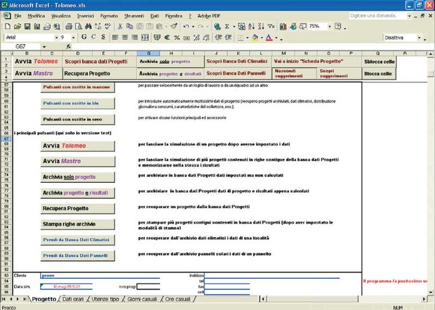
Task: Open the Chart Wizard icon
Action: click(283, 27)
